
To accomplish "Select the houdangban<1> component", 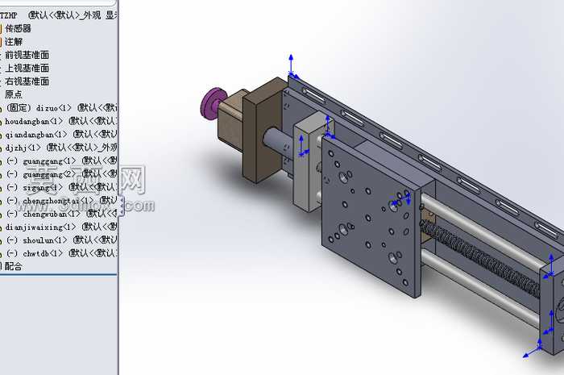I will click(x=61, y=121).
